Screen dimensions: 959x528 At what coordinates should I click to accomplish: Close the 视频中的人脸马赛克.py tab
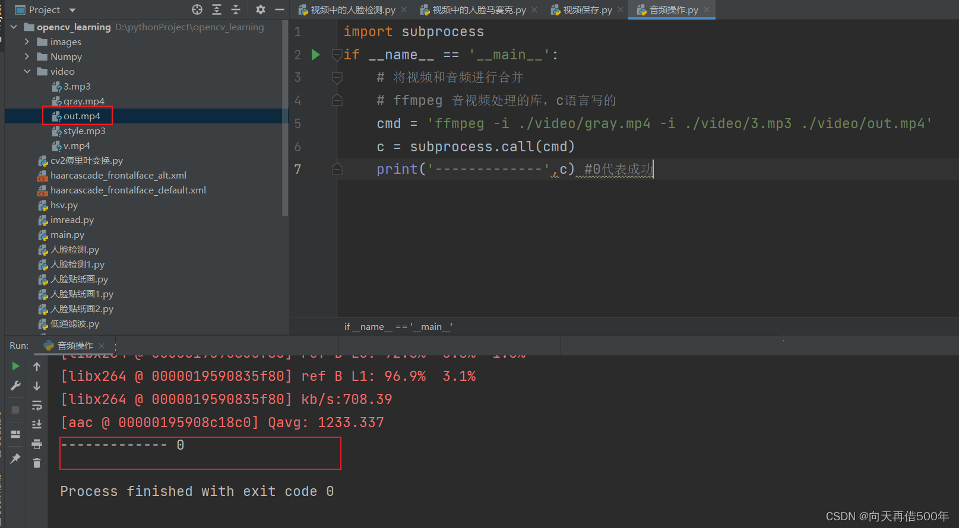click(x=534, y=9)
